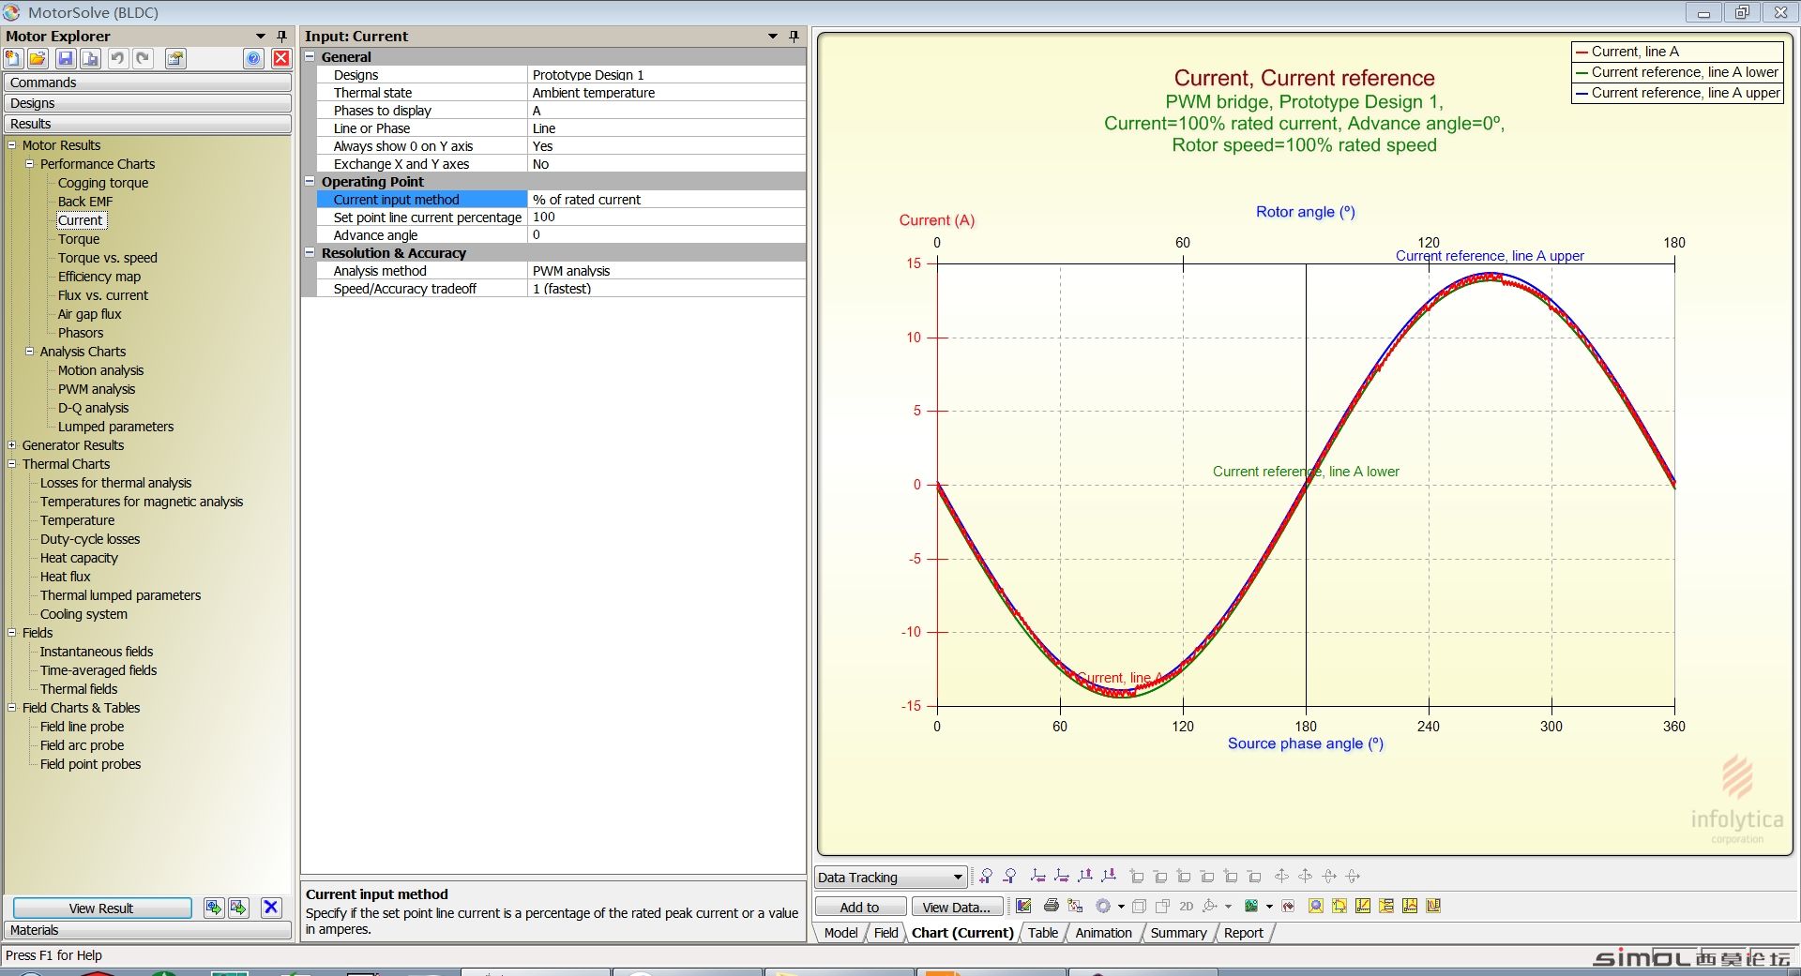The width and height of the screenshot is (1801, 976).
Task: Select Cooling system in Thermal Charts
Action: coord(83,614)
